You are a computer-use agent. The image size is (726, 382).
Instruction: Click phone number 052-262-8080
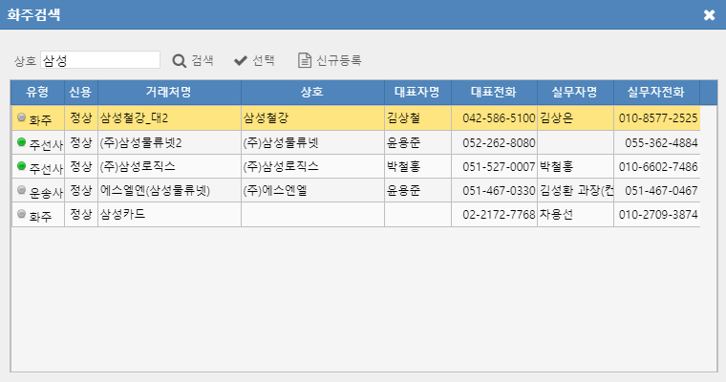pyautogui.click(x=499, y=142)
